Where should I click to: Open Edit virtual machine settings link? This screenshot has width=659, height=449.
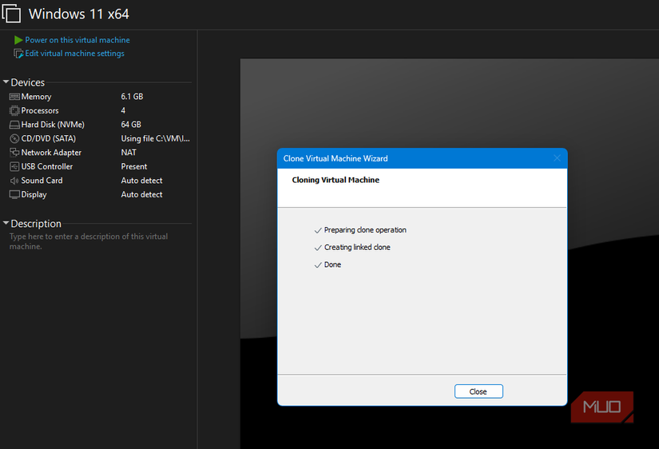click(x=75, y=54)
